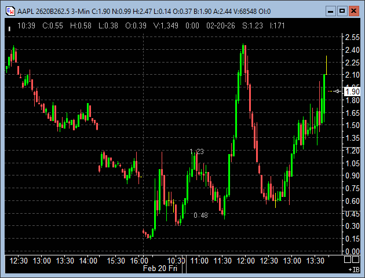Click the 1.23 high price label
Viewport: 365px width, 278px height.
click(197, 151)
